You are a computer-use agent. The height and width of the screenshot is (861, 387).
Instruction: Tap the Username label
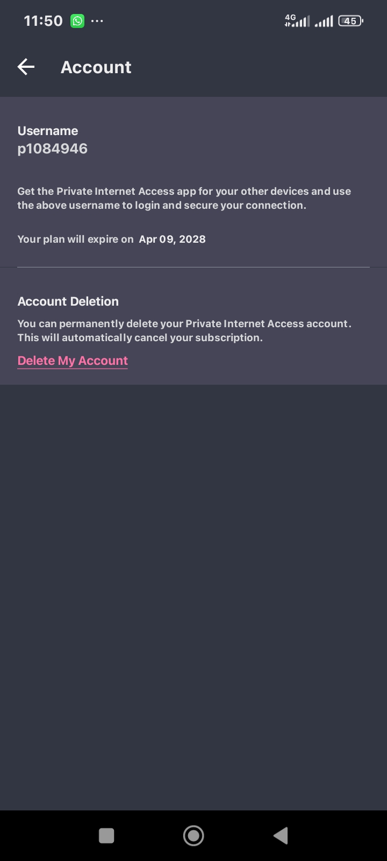point(48,131)
